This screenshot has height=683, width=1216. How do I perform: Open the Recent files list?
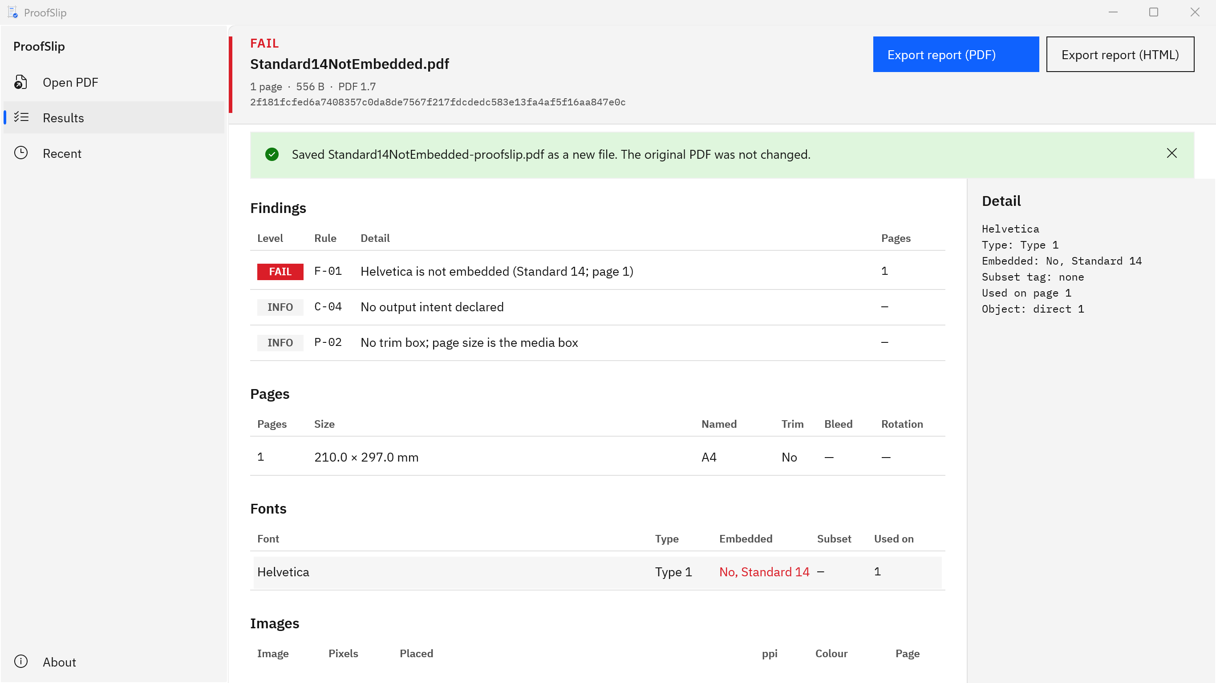pos(114,153)
